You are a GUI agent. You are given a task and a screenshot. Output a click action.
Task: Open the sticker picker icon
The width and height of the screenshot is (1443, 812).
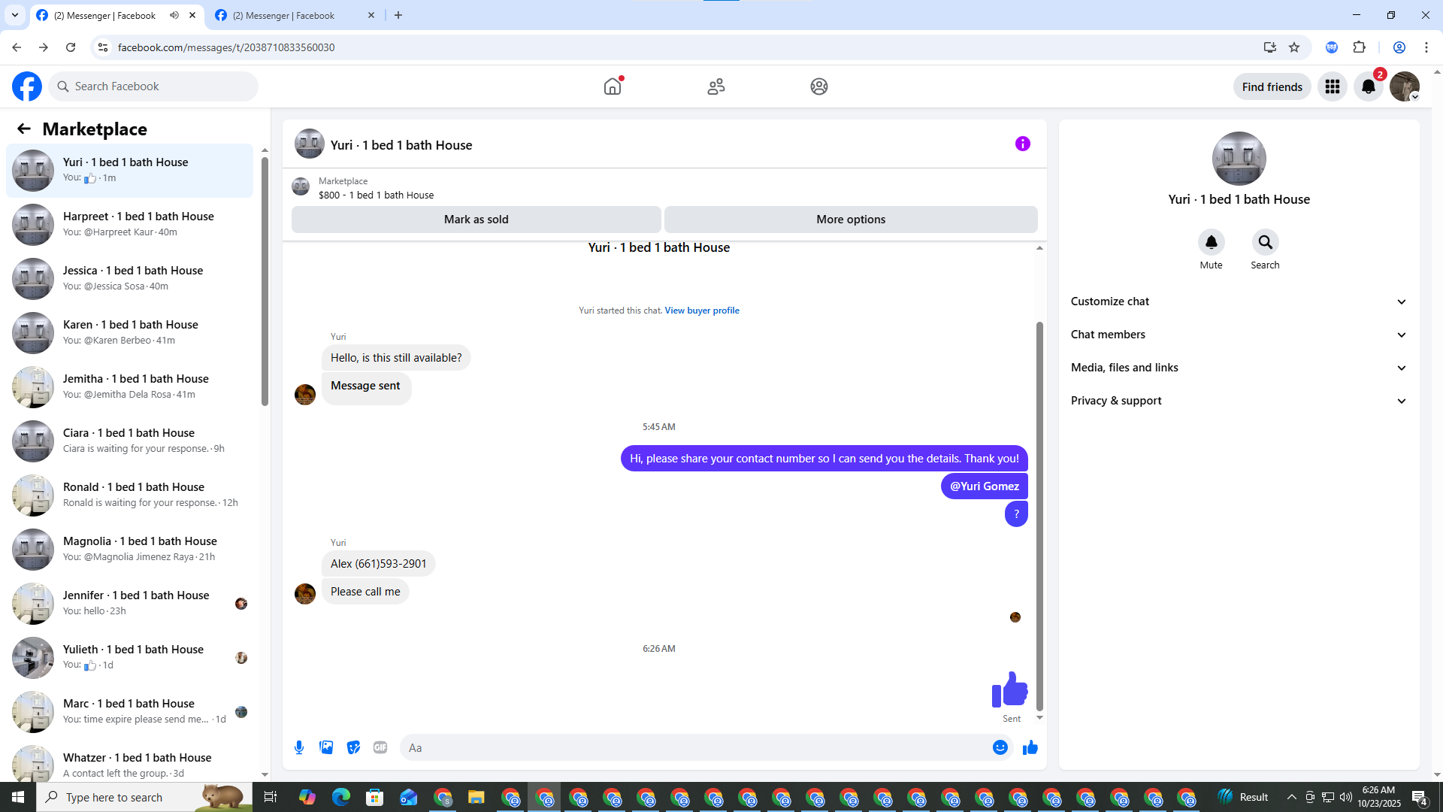[x=353, y=747]
